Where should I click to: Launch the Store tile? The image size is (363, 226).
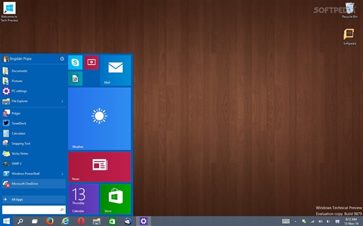(x=116, y=199)
